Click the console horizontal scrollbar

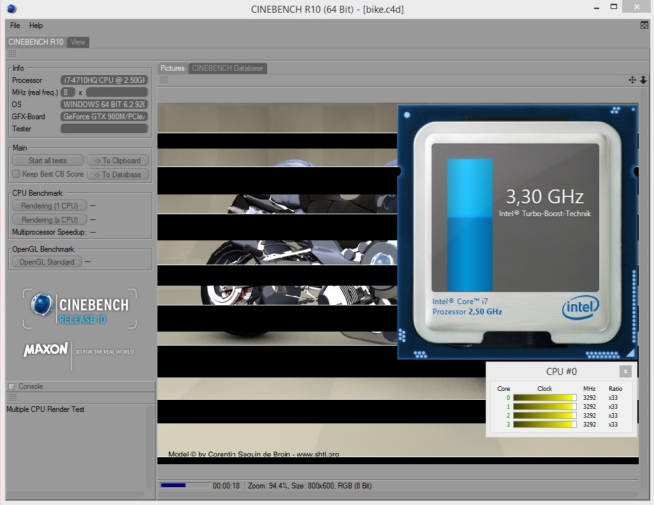[75, 495]
